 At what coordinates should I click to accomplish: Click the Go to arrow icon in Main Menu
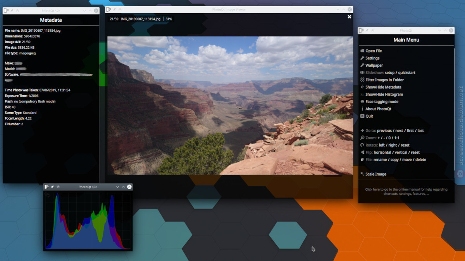point(362,131)
